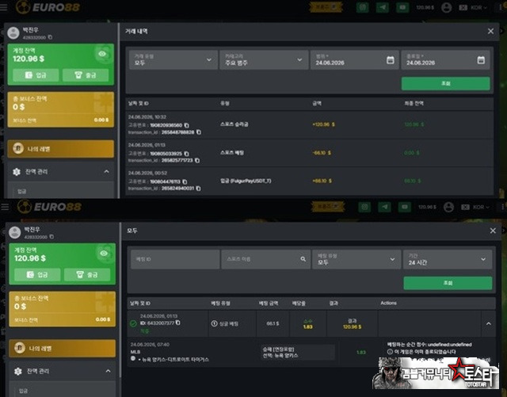Copy transaction_id 265848788828
The image size is (507, 397).
(x=199, y=132)
